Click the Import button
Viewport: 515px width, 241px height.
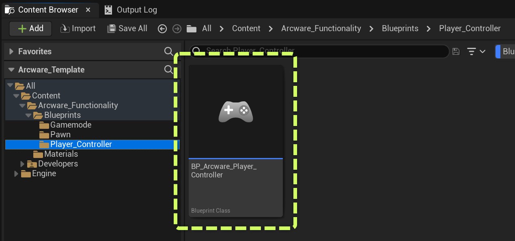tap(78, 28)
